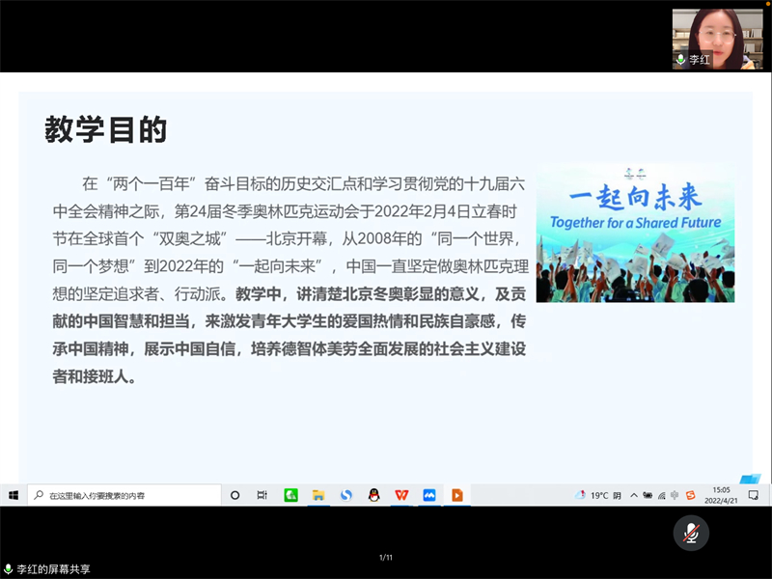The height and width of the screenshot is (579, 772).
Task: Toggle the 中 input language indicator
Action: tap(675, 495)
